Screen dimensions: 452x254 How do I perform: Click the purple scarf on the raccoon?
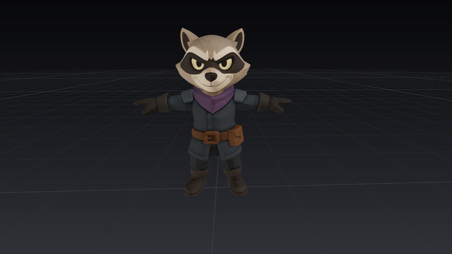pyautogui.click(x=213, y=99)
